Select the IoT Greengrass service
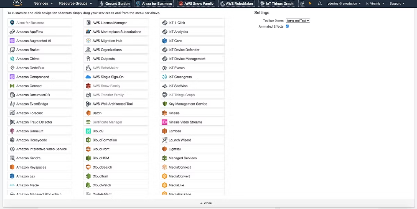 (x=192, y=77)
